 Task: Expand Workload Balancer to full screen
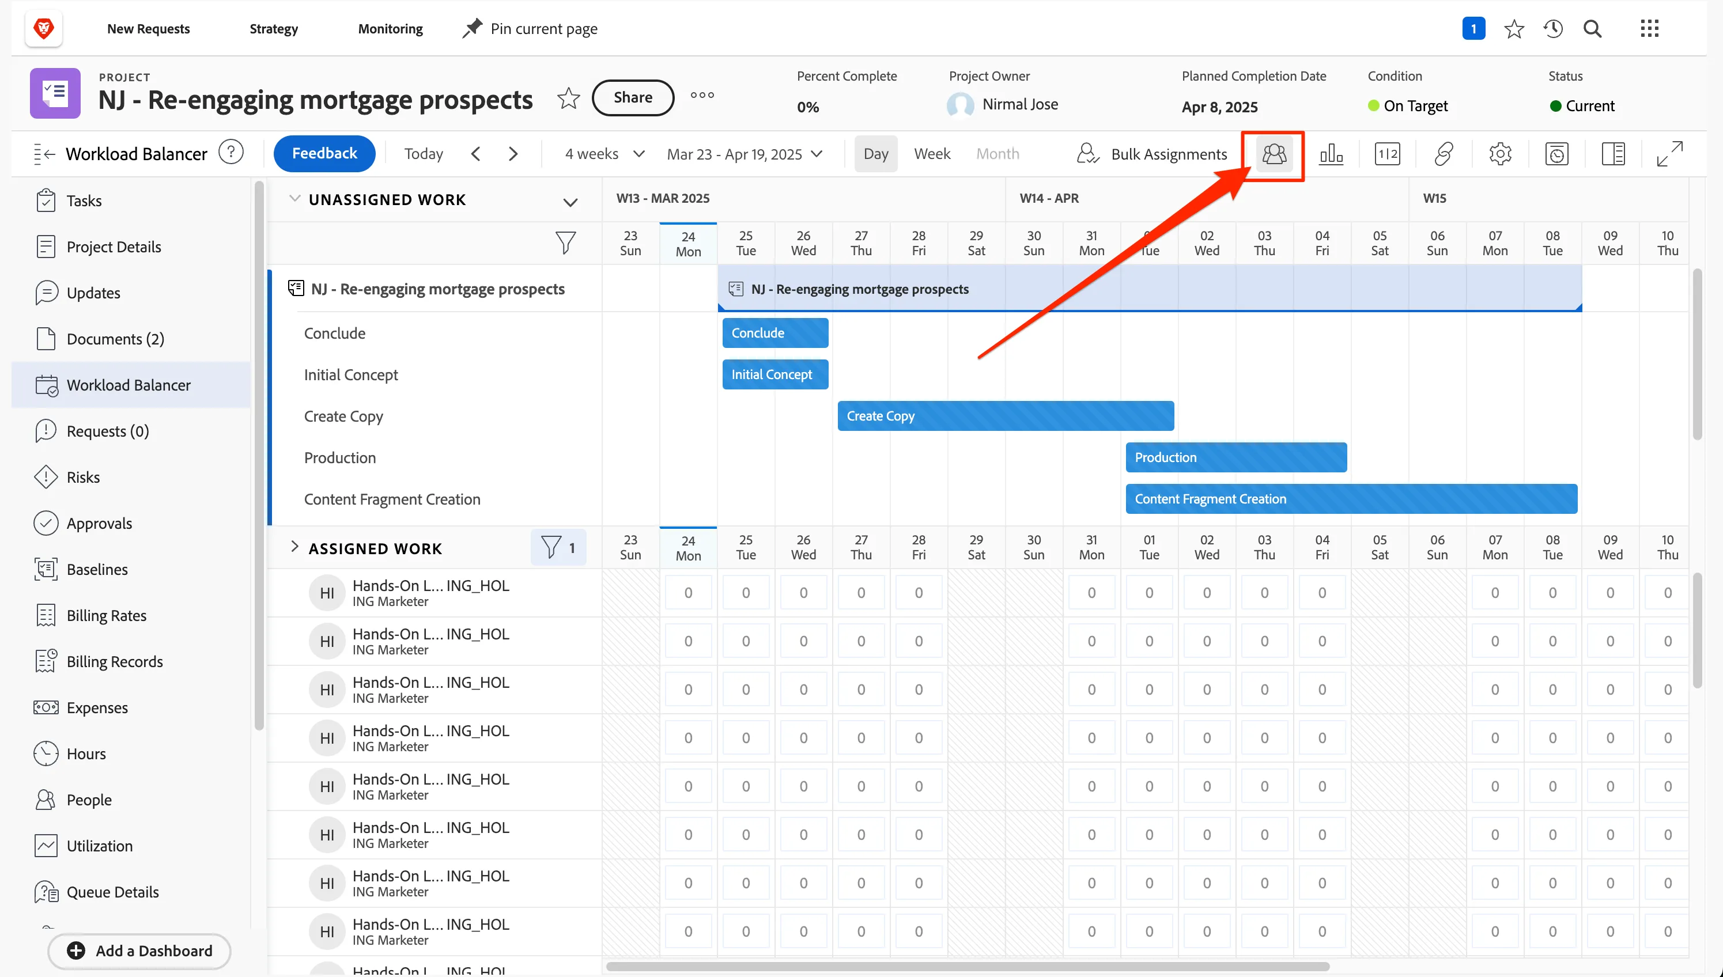point(1669,154)
